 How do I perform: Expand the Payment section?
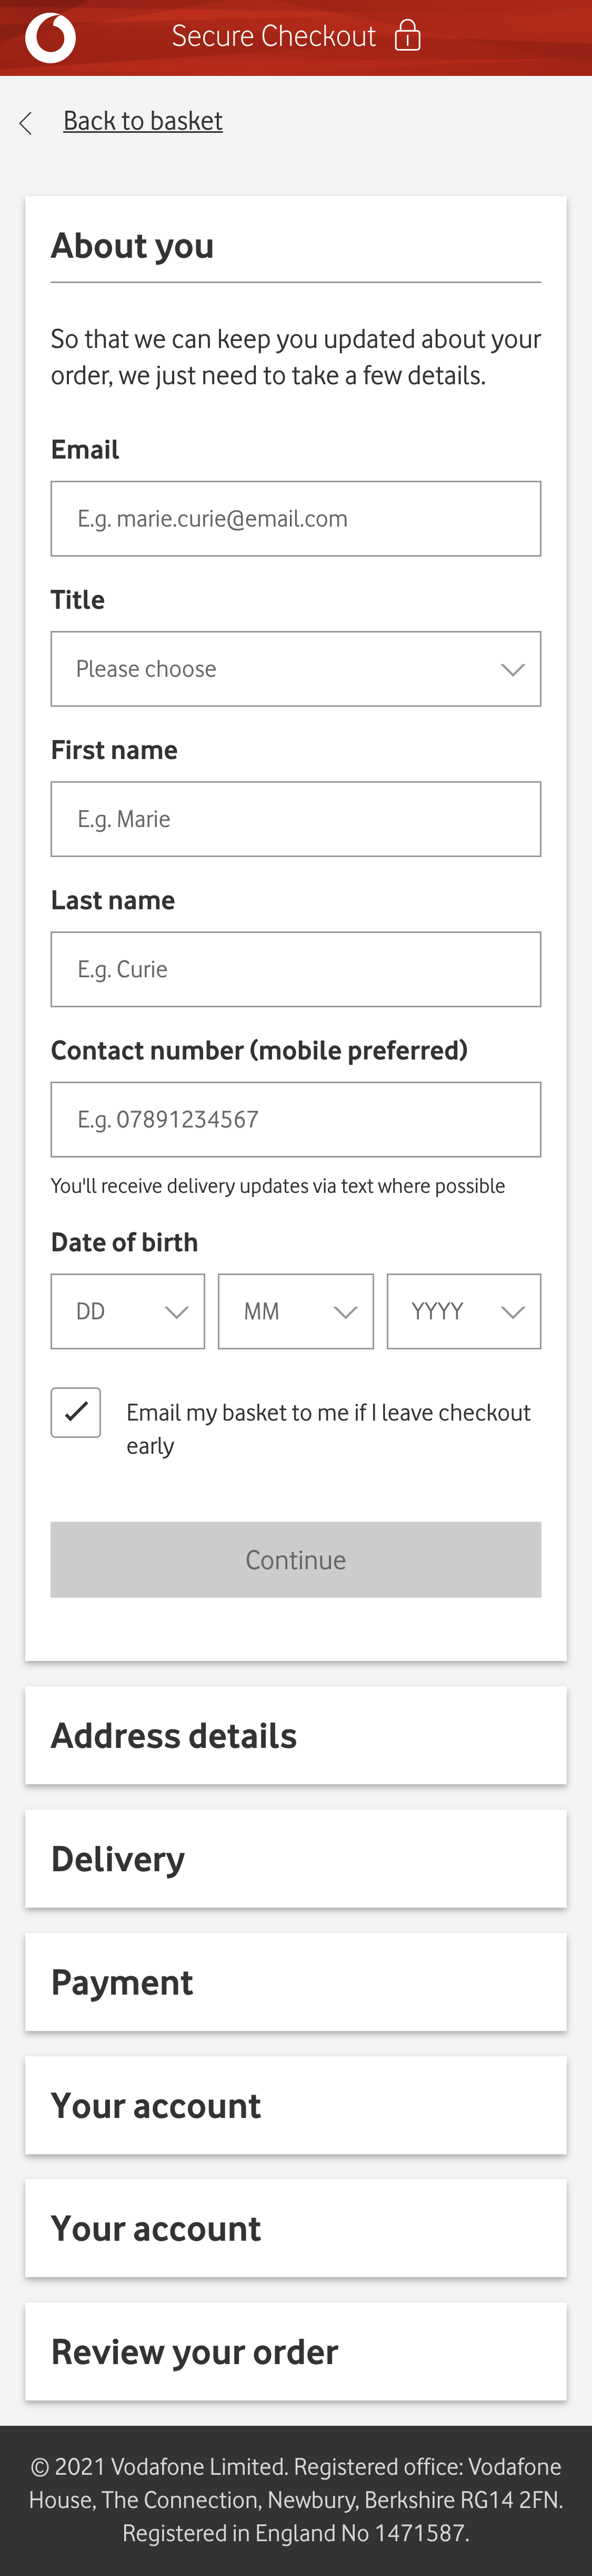[x=296, y=1982]
